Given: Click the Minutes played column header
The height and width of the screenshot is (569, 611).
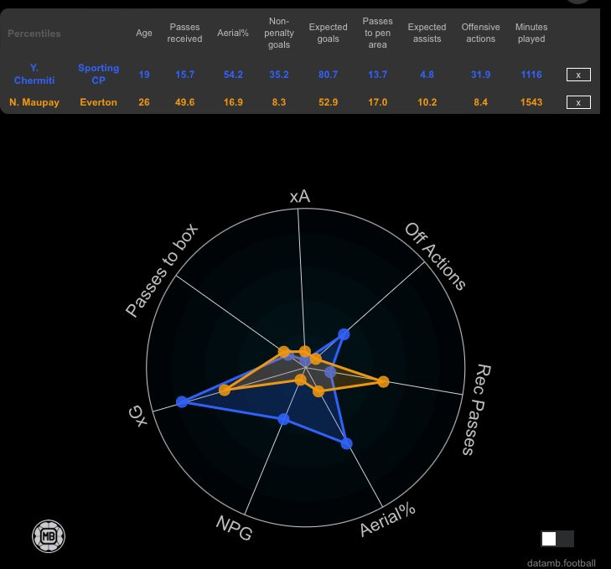Looking at the screenshot, I should tap(531, 33).
